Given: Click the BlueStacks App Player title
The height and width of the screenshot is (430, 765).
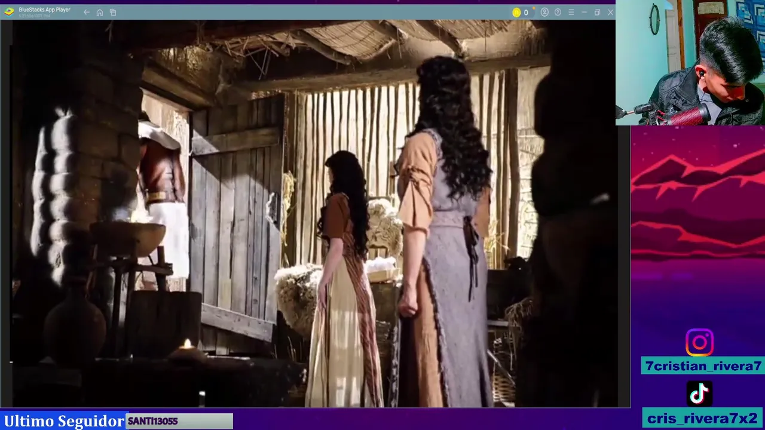Looking at the screenshot, I should pos(44,10).
